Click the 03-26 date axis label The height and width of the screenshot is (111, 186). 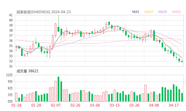point(134,105)
